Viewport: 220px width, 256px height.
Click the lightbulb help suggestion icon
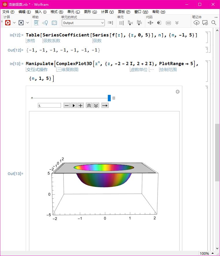45,23
